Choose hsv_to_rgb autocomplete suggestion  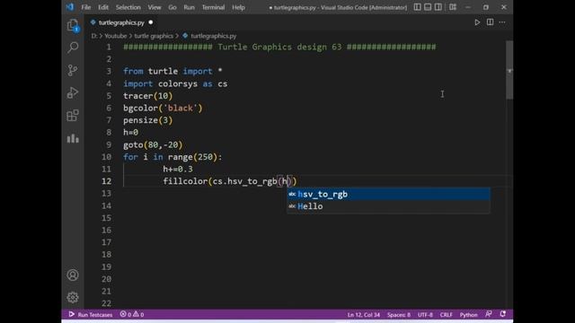point(388,194)
